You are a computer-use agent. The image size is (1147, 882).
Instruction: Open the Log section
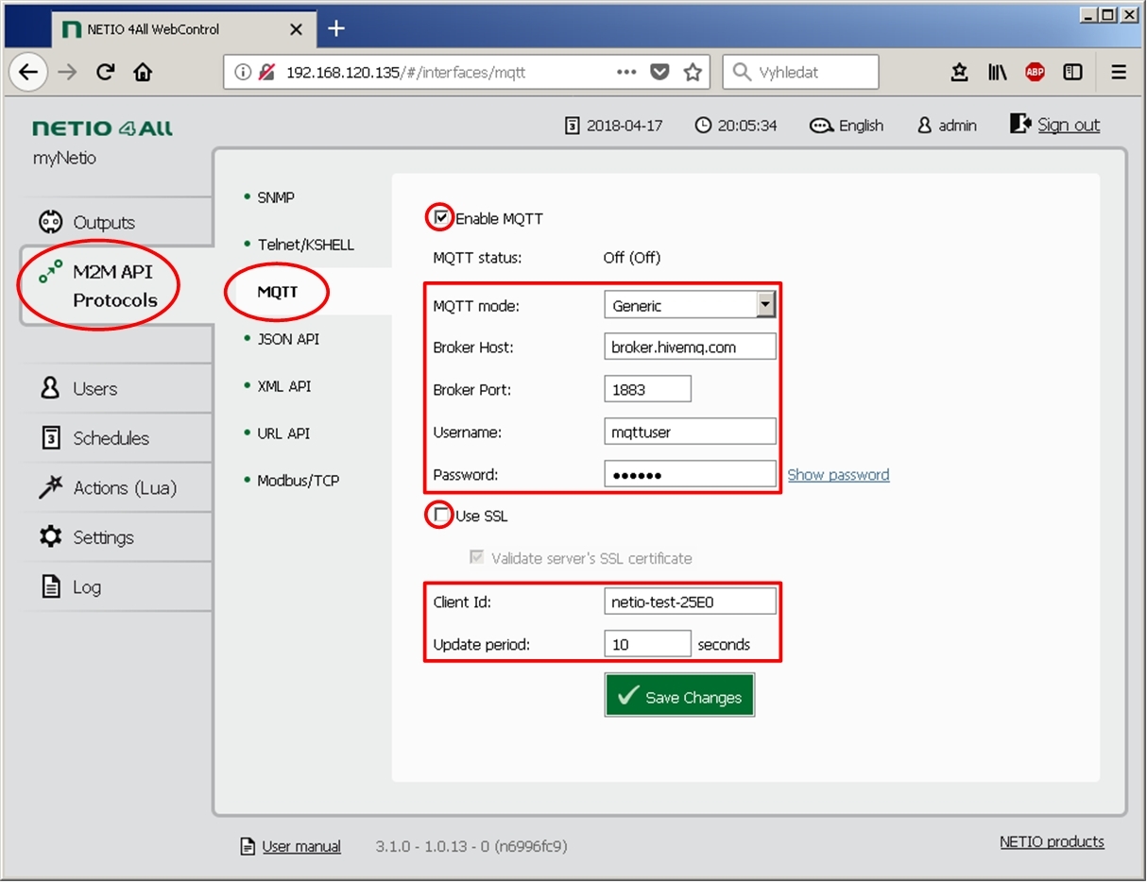pyautogui.click(x=117, y=587)
